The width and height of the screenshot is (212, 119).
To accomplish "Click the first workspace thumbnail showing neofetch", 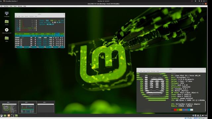I will 9,107.
